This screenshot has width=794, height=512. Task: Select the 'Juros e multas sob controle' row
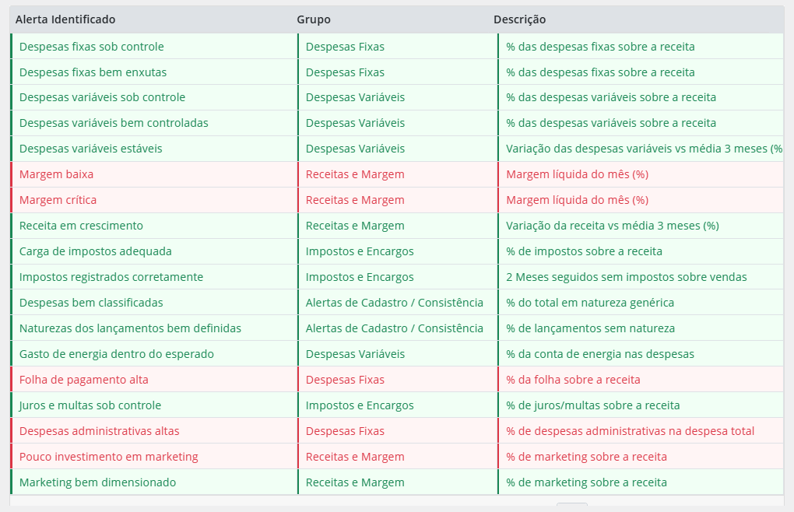tap(90, 405)
